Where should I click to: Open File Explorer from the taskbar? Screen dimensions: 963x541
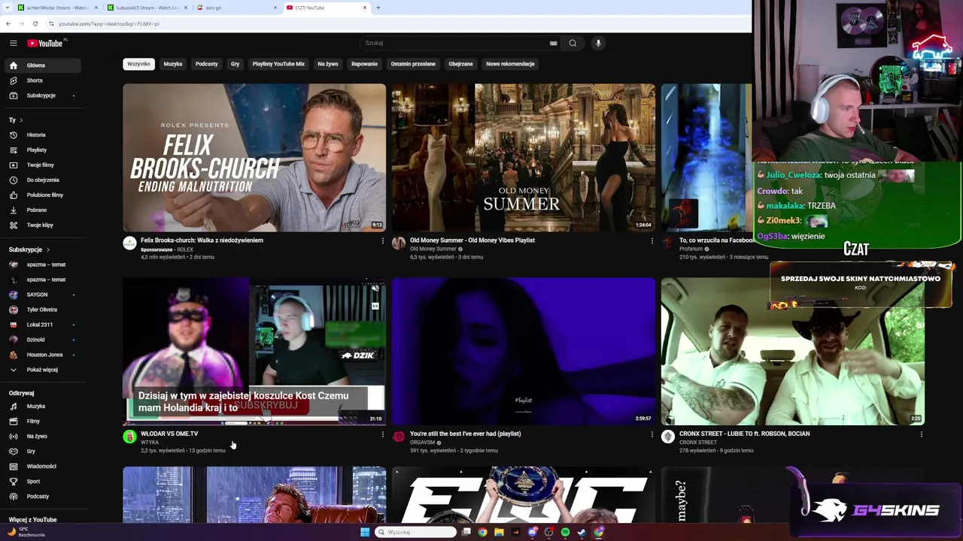pos(499,532)
